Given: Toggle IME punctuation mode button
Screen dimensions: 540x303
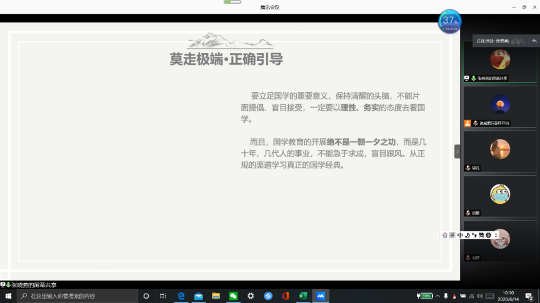Looking at the screenshot, I should pyautogui.click(x=474, y=235).
